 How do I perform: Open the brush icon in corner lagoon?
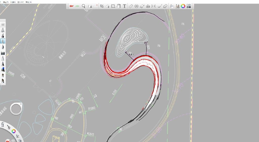pos(9,127)
